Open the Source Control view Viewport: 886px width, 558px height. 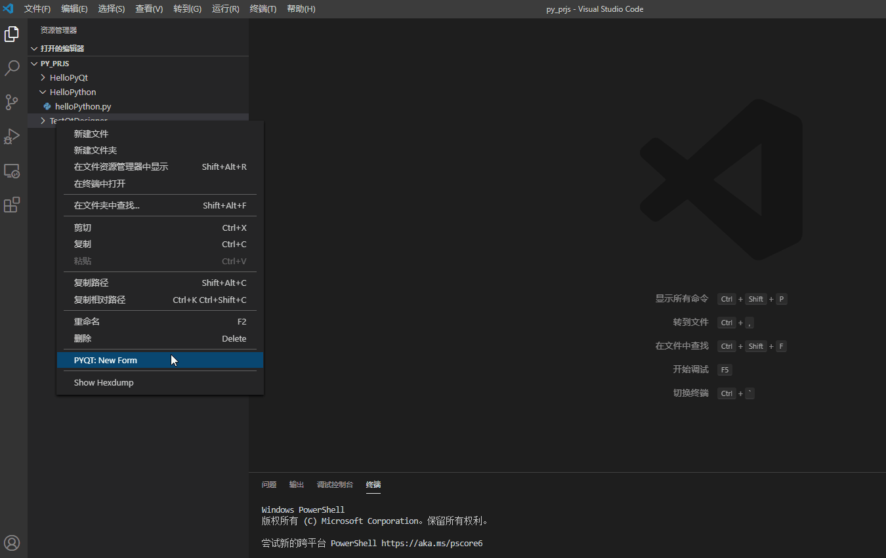[11, 102]
